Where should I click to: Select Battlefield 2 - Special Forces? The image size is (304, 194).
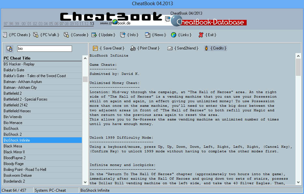coord(42,99)
